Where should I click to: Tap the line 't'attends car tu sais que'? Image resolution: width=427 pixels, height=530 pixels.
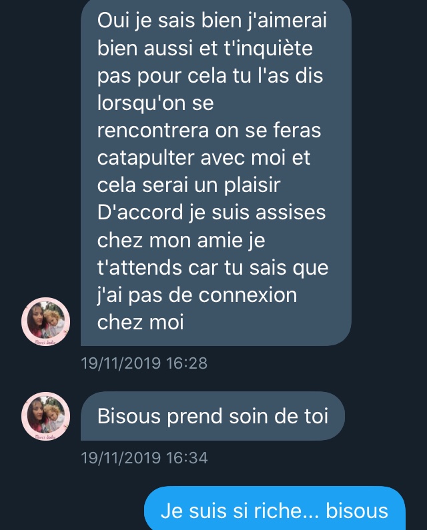[213, 268]
